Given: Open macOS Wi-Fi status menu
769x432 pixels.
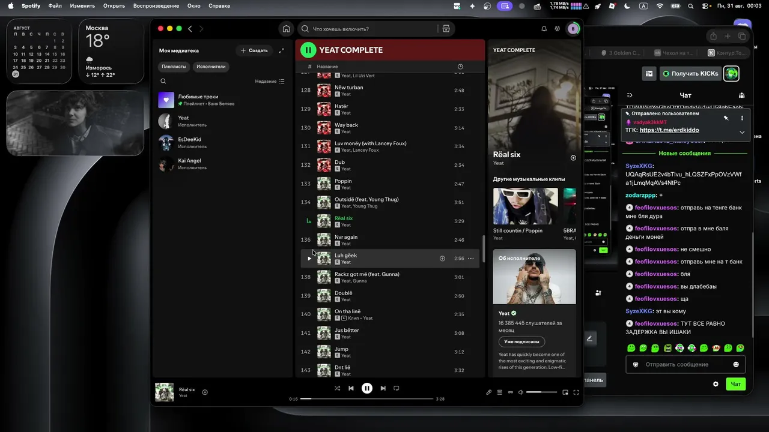Looking at the screenshot, I should click(x=660, y=6).
